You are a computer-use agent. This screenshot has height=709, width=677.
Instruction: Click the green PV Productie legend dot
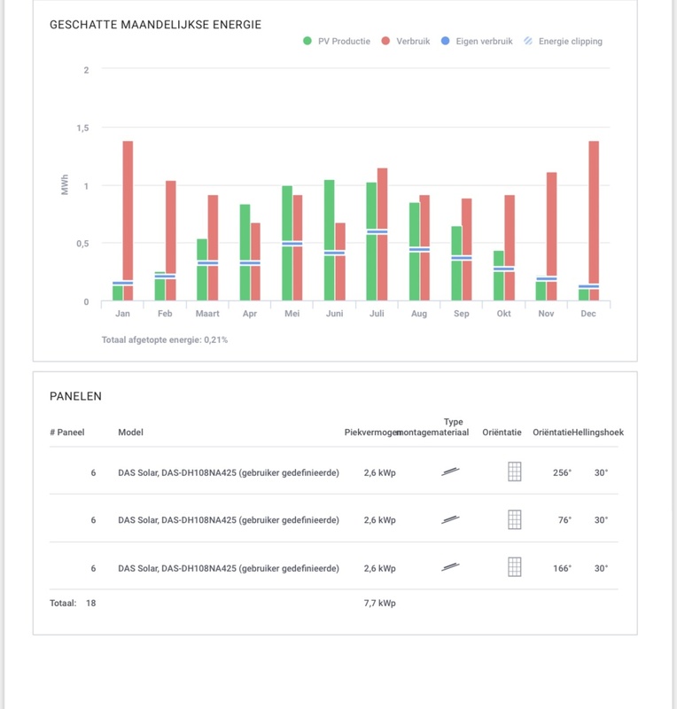(307, 41)
